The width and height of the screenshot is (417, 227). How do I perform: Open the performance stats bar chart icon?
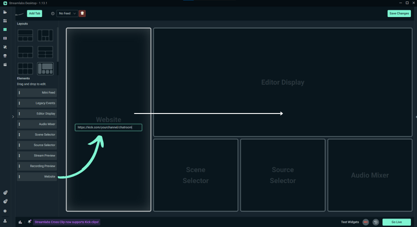pyautogui.click(x=20, y=222)
